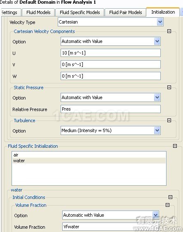Open the Static Pressure Option dropdown
Image resolution: width=183 pixels, height=232 pixels.
(x=157, y=97)
